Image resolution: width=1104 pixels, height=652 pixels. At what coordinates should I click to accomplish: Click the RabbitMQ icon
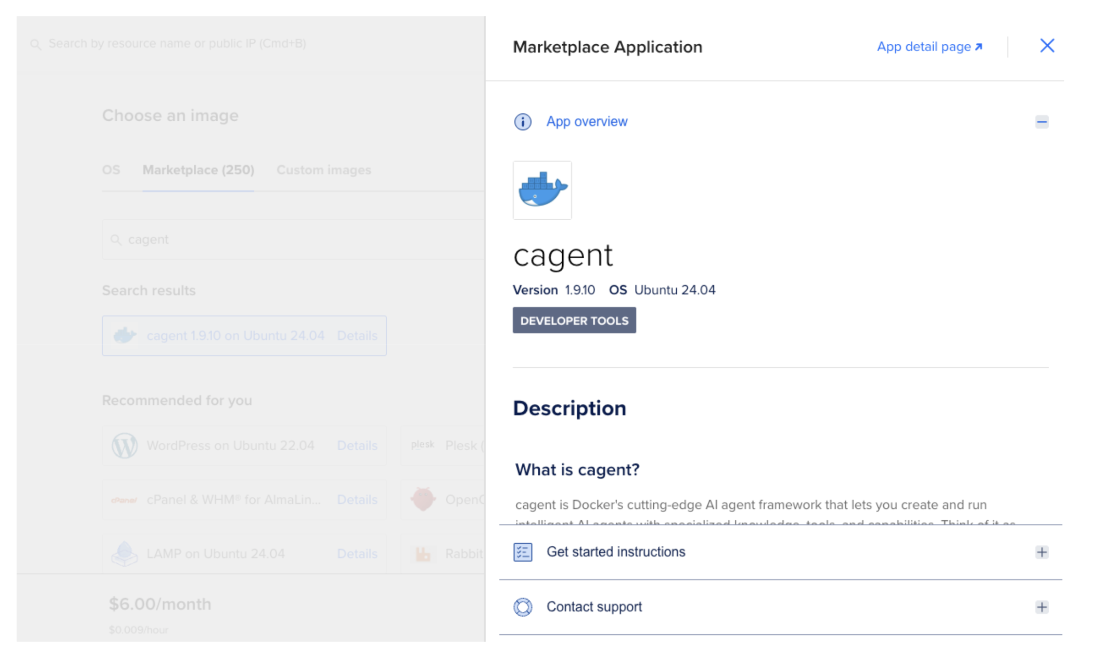coord(423,553)
